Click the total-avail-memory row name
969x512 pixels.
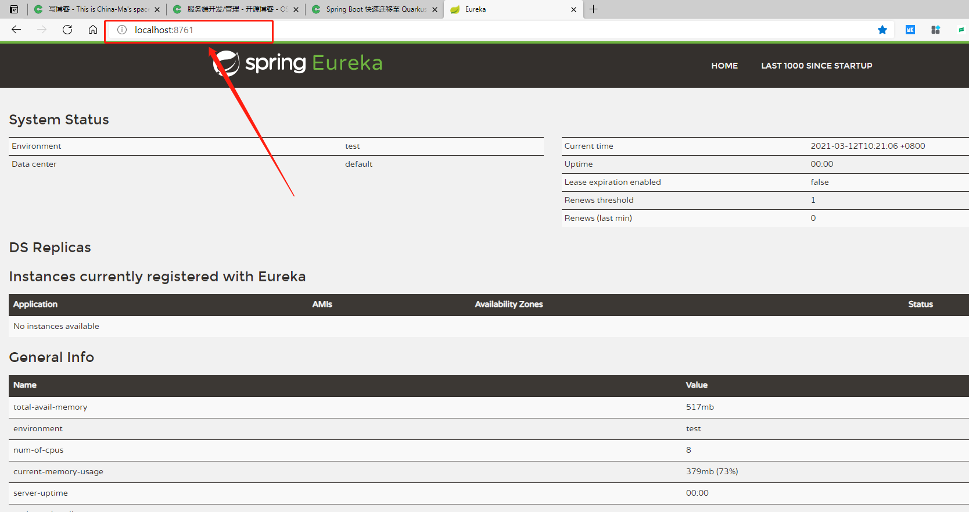[51, 407]
